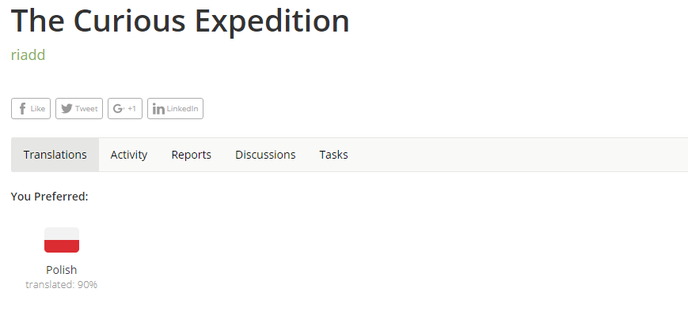Viewport: 688px width, 311px height.
Task: Open the Reports tab
Action: point(192,155)
